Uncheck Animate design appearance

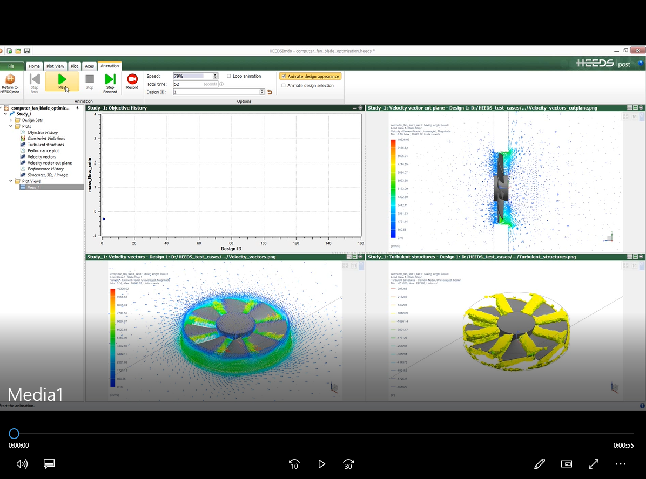284,76
